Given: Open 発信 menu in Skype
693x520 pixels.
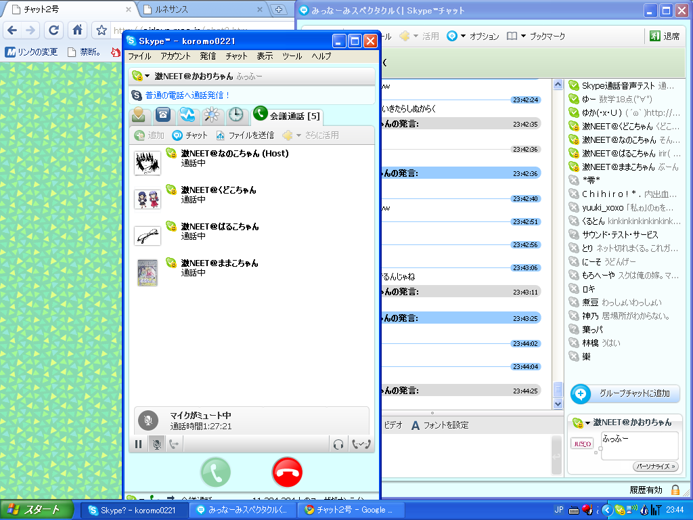Looking at the screenshot, I should point(208,56).
